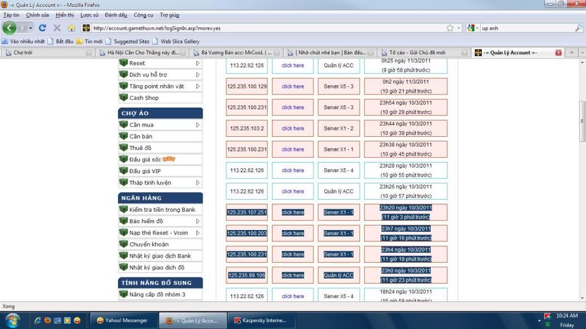Expand Tháp tinh luyện submenu arrow
586x329 pixels.
pyautogui.click(x=198, y=183)
